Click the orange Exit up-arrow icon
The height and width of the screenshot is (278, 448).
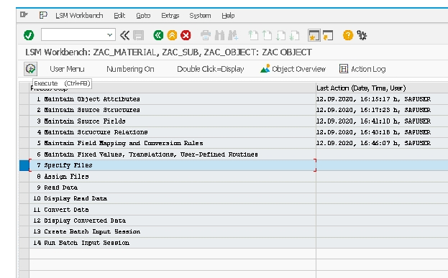point(172,35)
